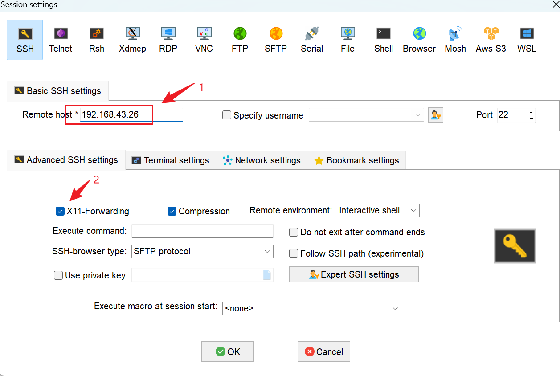Choose the SFTP session icon
The height and width of the screenshot is (376, 560).
pos(276,40)
